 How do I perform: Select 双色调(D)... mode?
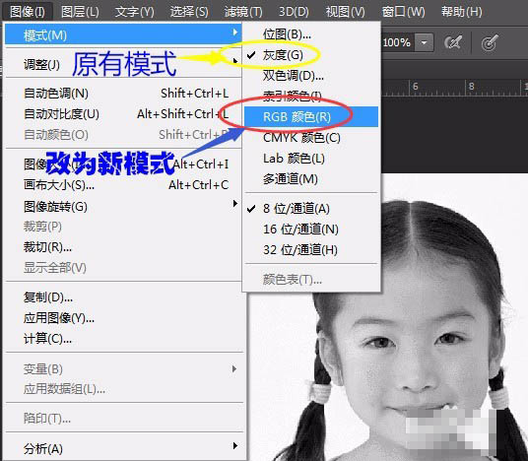311,75
